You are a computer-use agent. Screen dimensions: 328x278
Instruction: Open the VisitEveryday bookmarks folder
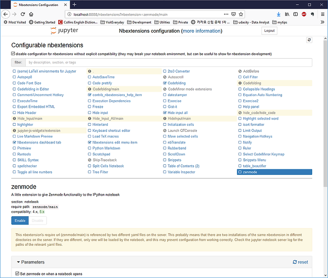click(112, 22)
